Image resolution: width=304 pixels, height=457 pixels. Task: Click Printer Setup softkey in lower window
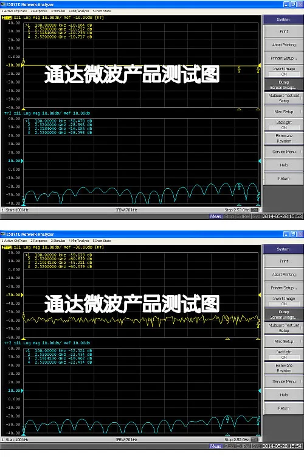click(x=284, y=288)
